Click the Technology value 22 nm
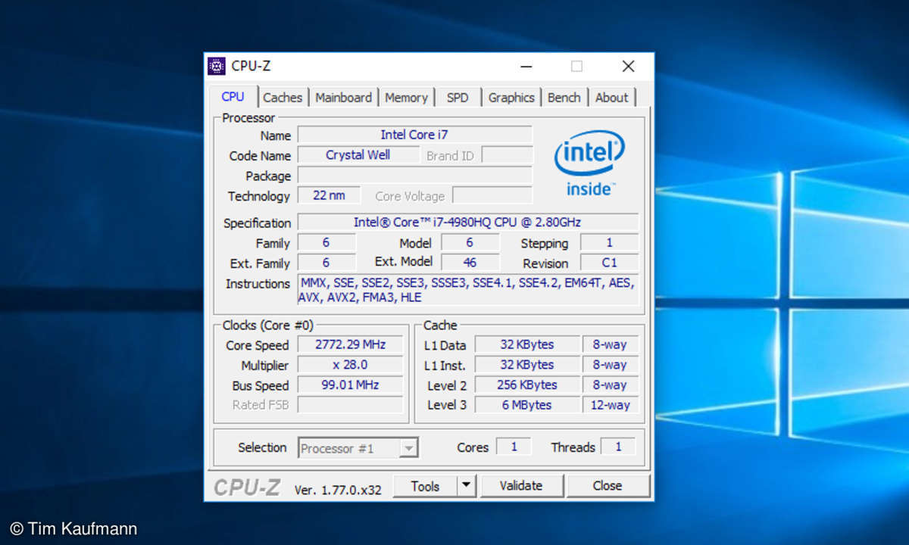This screenshot has width=909, height=545. [329, 195]
